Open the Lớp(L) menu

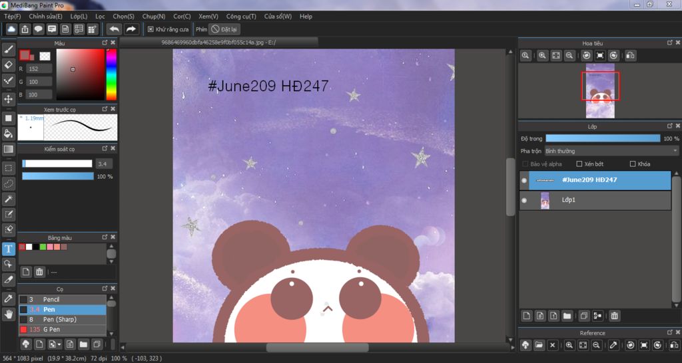click(79, 17)
